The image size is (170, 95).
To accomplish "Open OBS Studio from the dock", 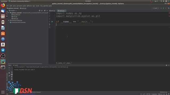I will (3, 56).
